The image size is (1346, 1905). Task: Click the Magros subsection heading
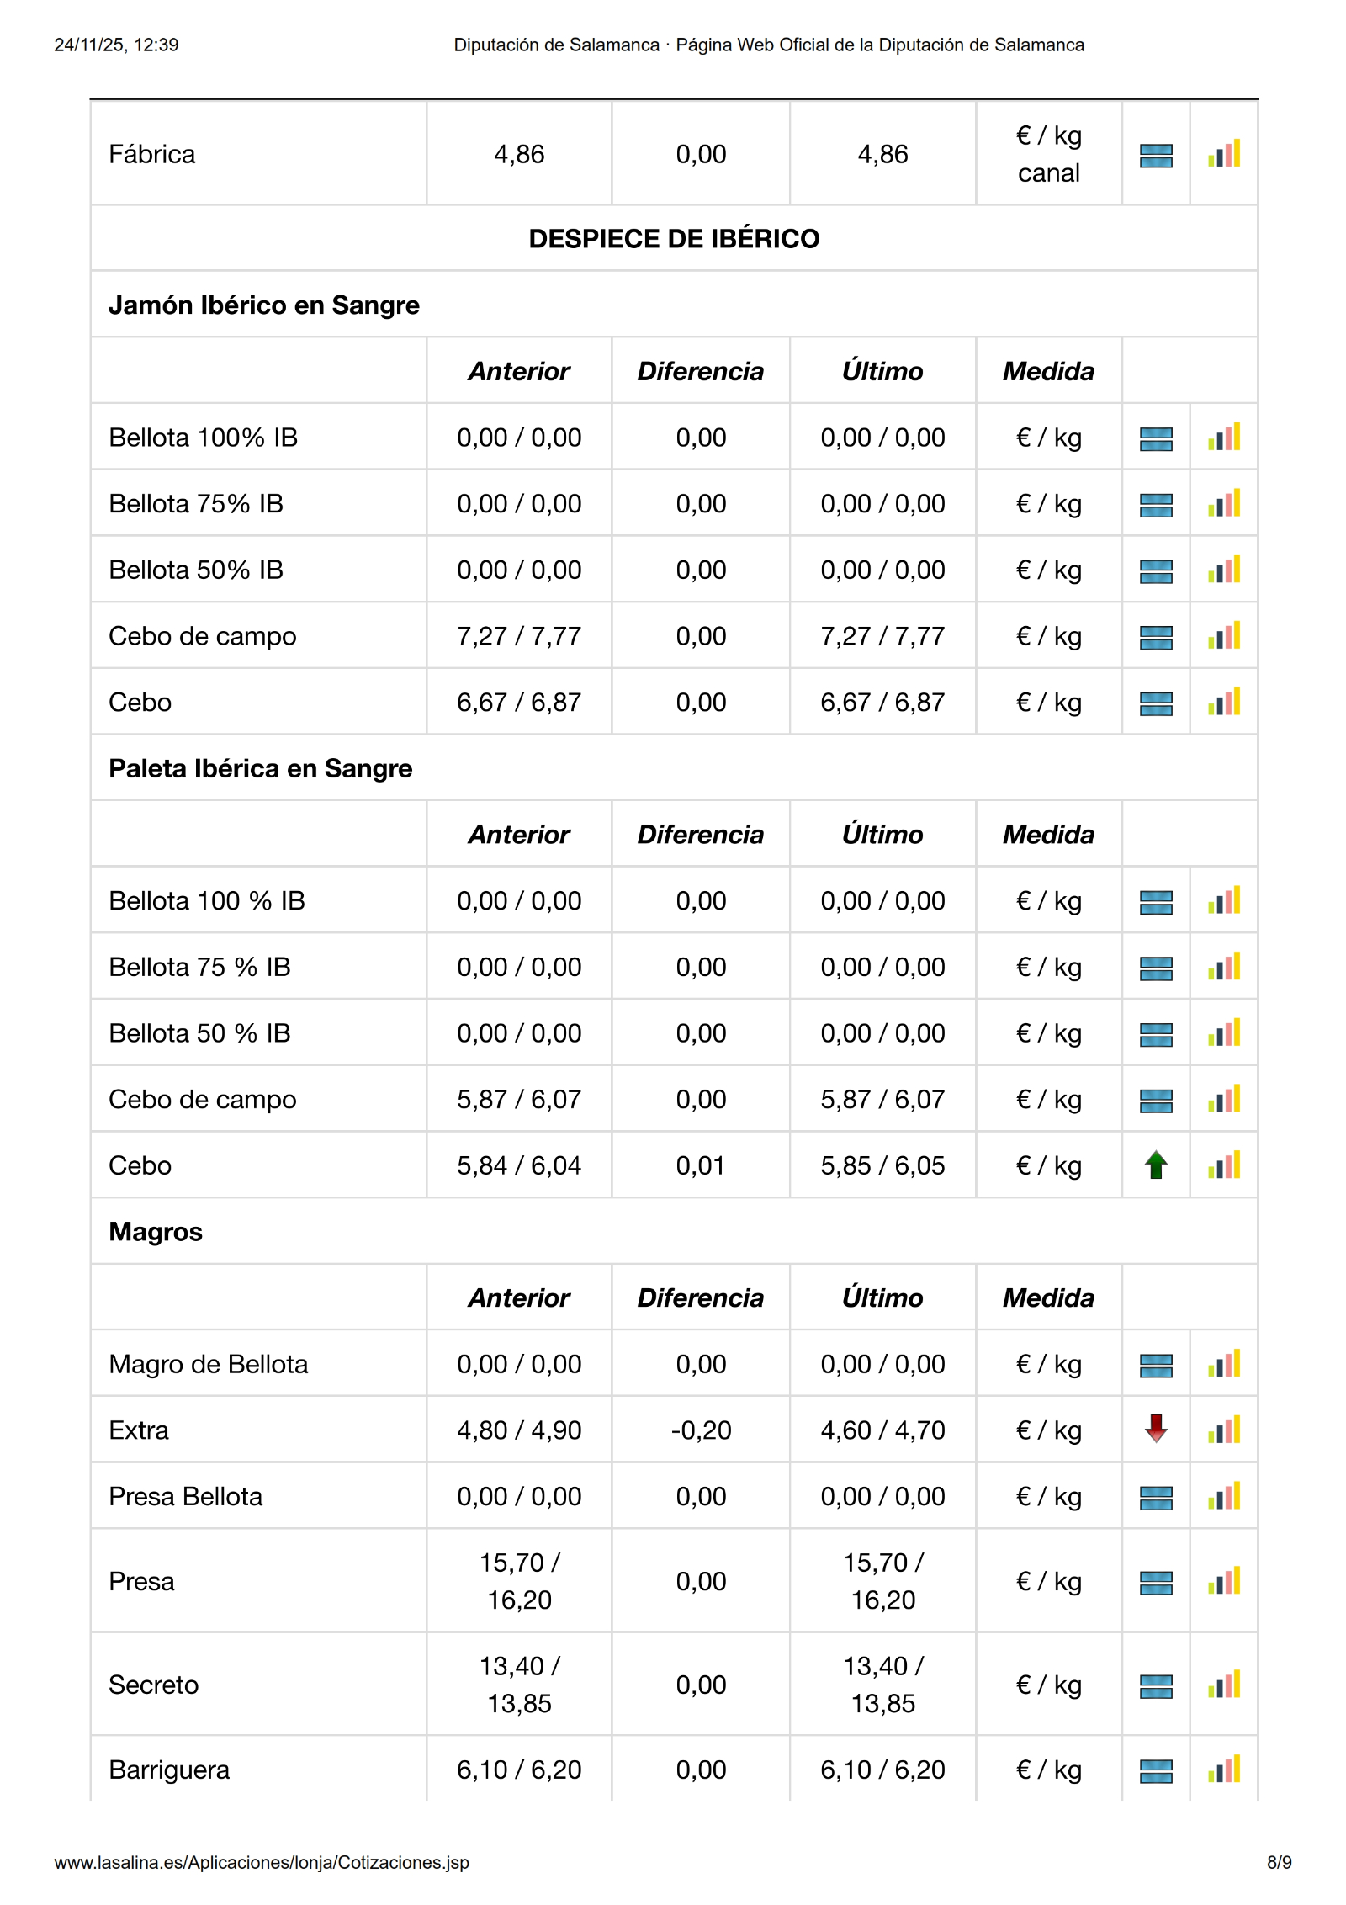[x=156, y=1232]
